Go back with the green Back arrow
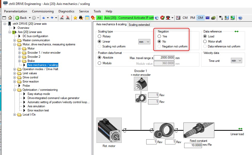The image size is (252, 155). pos(21,18)
